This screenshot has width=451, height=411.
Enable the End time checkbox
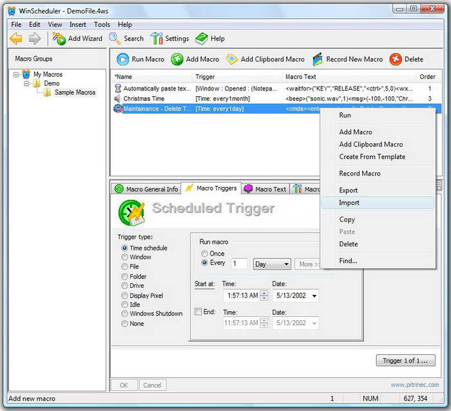(x=198, y=312)
